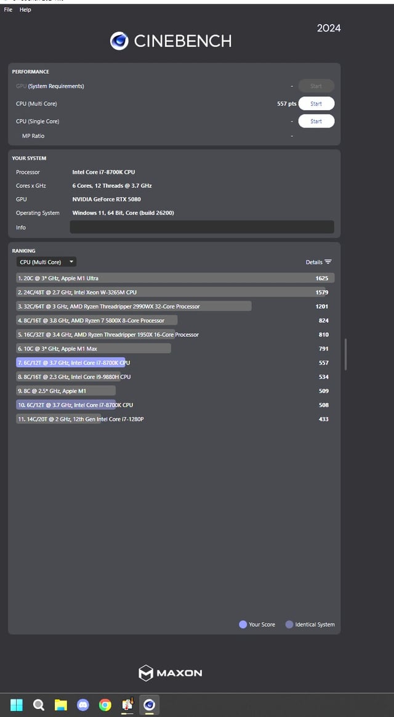This screenshot has width=394, height=717.
Task: Open Discord from the taskbar
Action: pyautogui.click(x=83, y=705)
